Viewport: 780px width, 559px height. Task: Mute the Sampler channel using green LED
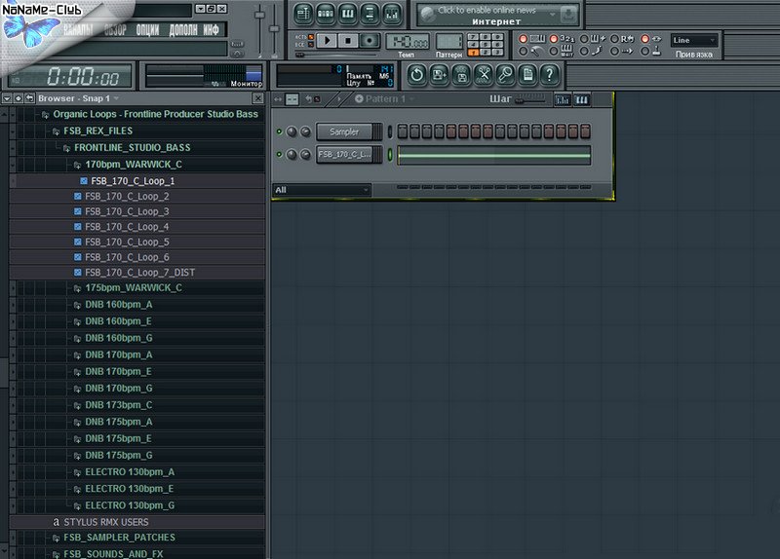coord(280,131)
